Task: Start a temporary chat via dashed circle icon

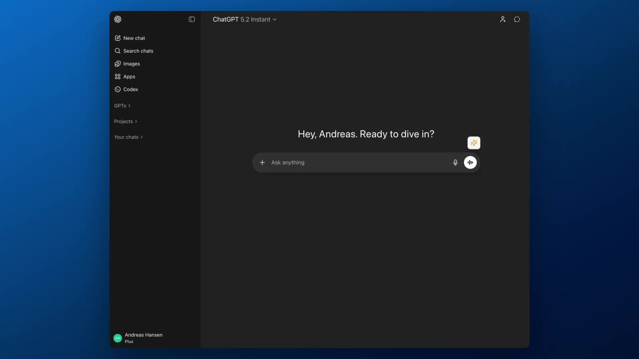Action: 517,19
